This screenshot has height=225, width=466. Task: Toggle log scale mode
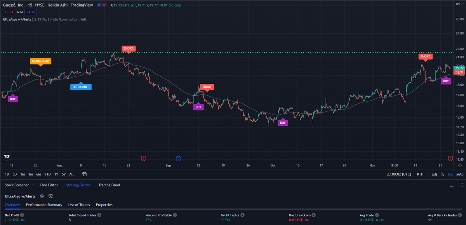click(x=450, y=174)
